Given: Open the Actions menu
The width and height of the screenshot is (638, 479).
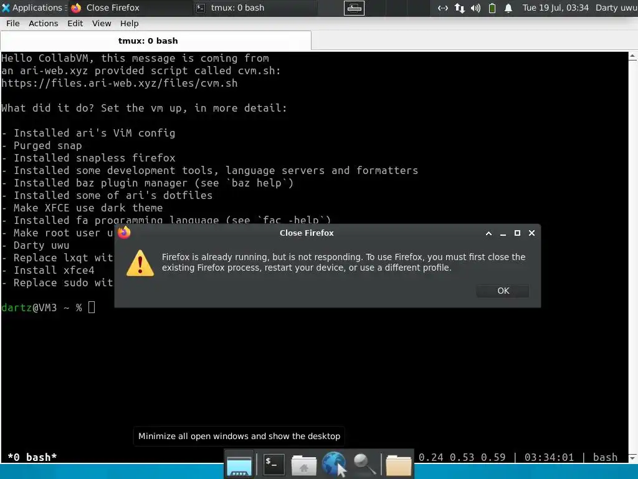Looking at the screenshot, I should tap(43, 24).
